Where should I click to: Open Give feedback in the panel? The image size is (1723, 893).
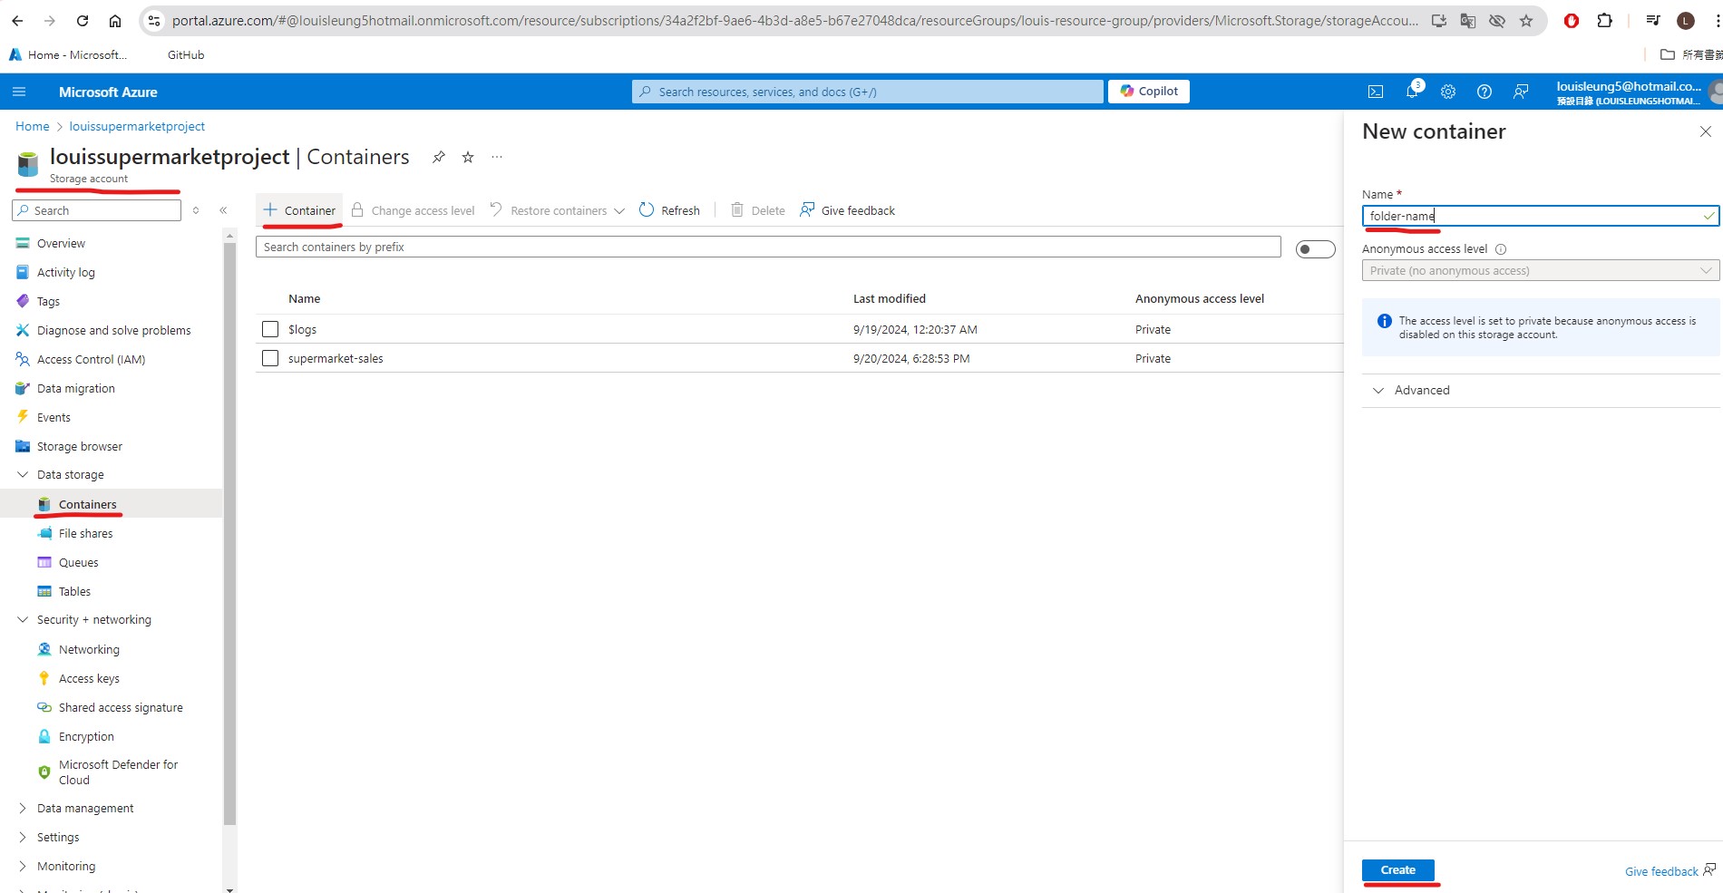[x=1661, y=871]
